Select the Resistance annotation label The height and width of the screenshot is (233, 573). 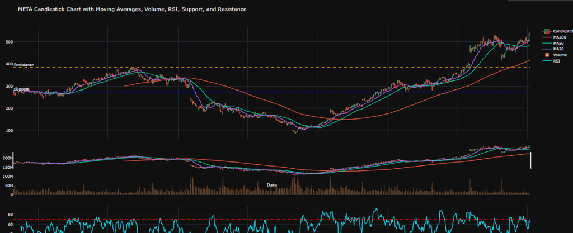[x=24, y=65]
